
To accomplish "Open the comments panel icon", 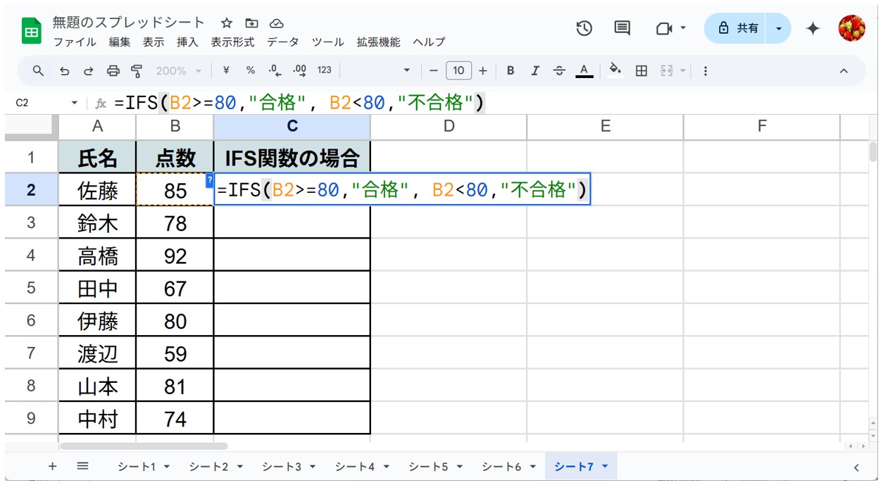I will tap(622, 28).
